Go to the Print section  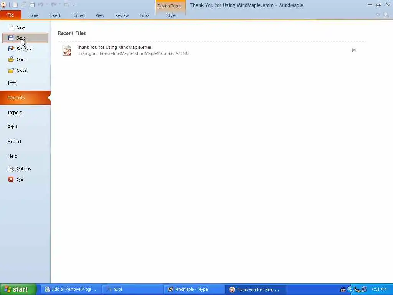(x=25, y=127)
